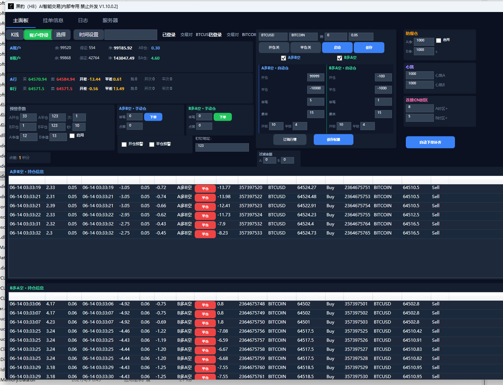Click the 选择 button
This screenshot has height=385, width=503.
point(61,35)
